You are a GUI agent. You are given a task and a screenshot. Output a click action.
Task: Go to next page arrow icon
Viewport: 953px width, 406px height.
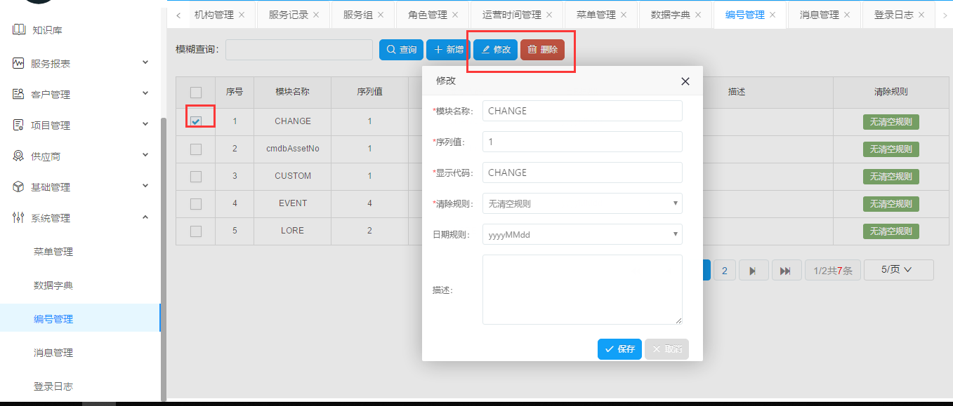753,271
